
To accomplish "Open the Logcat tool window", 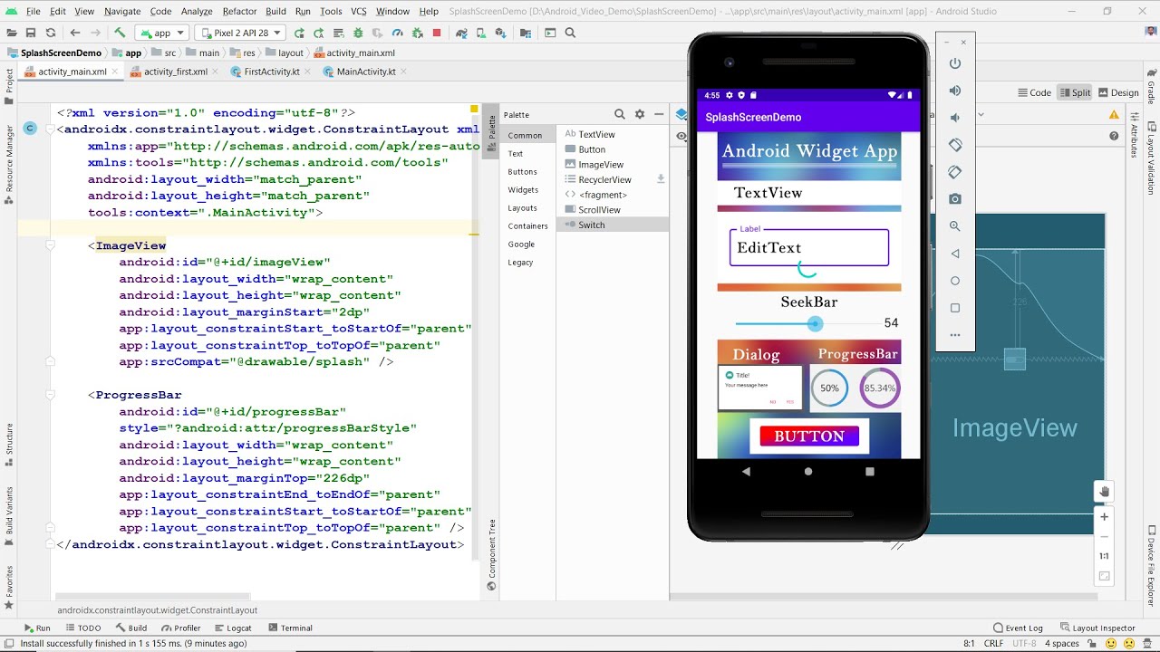I will 233,628.
